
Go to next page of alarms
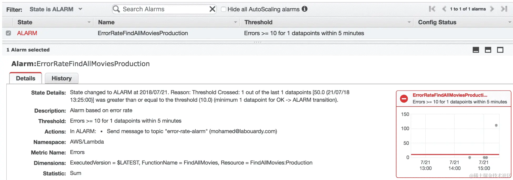(x=492, y=9)
